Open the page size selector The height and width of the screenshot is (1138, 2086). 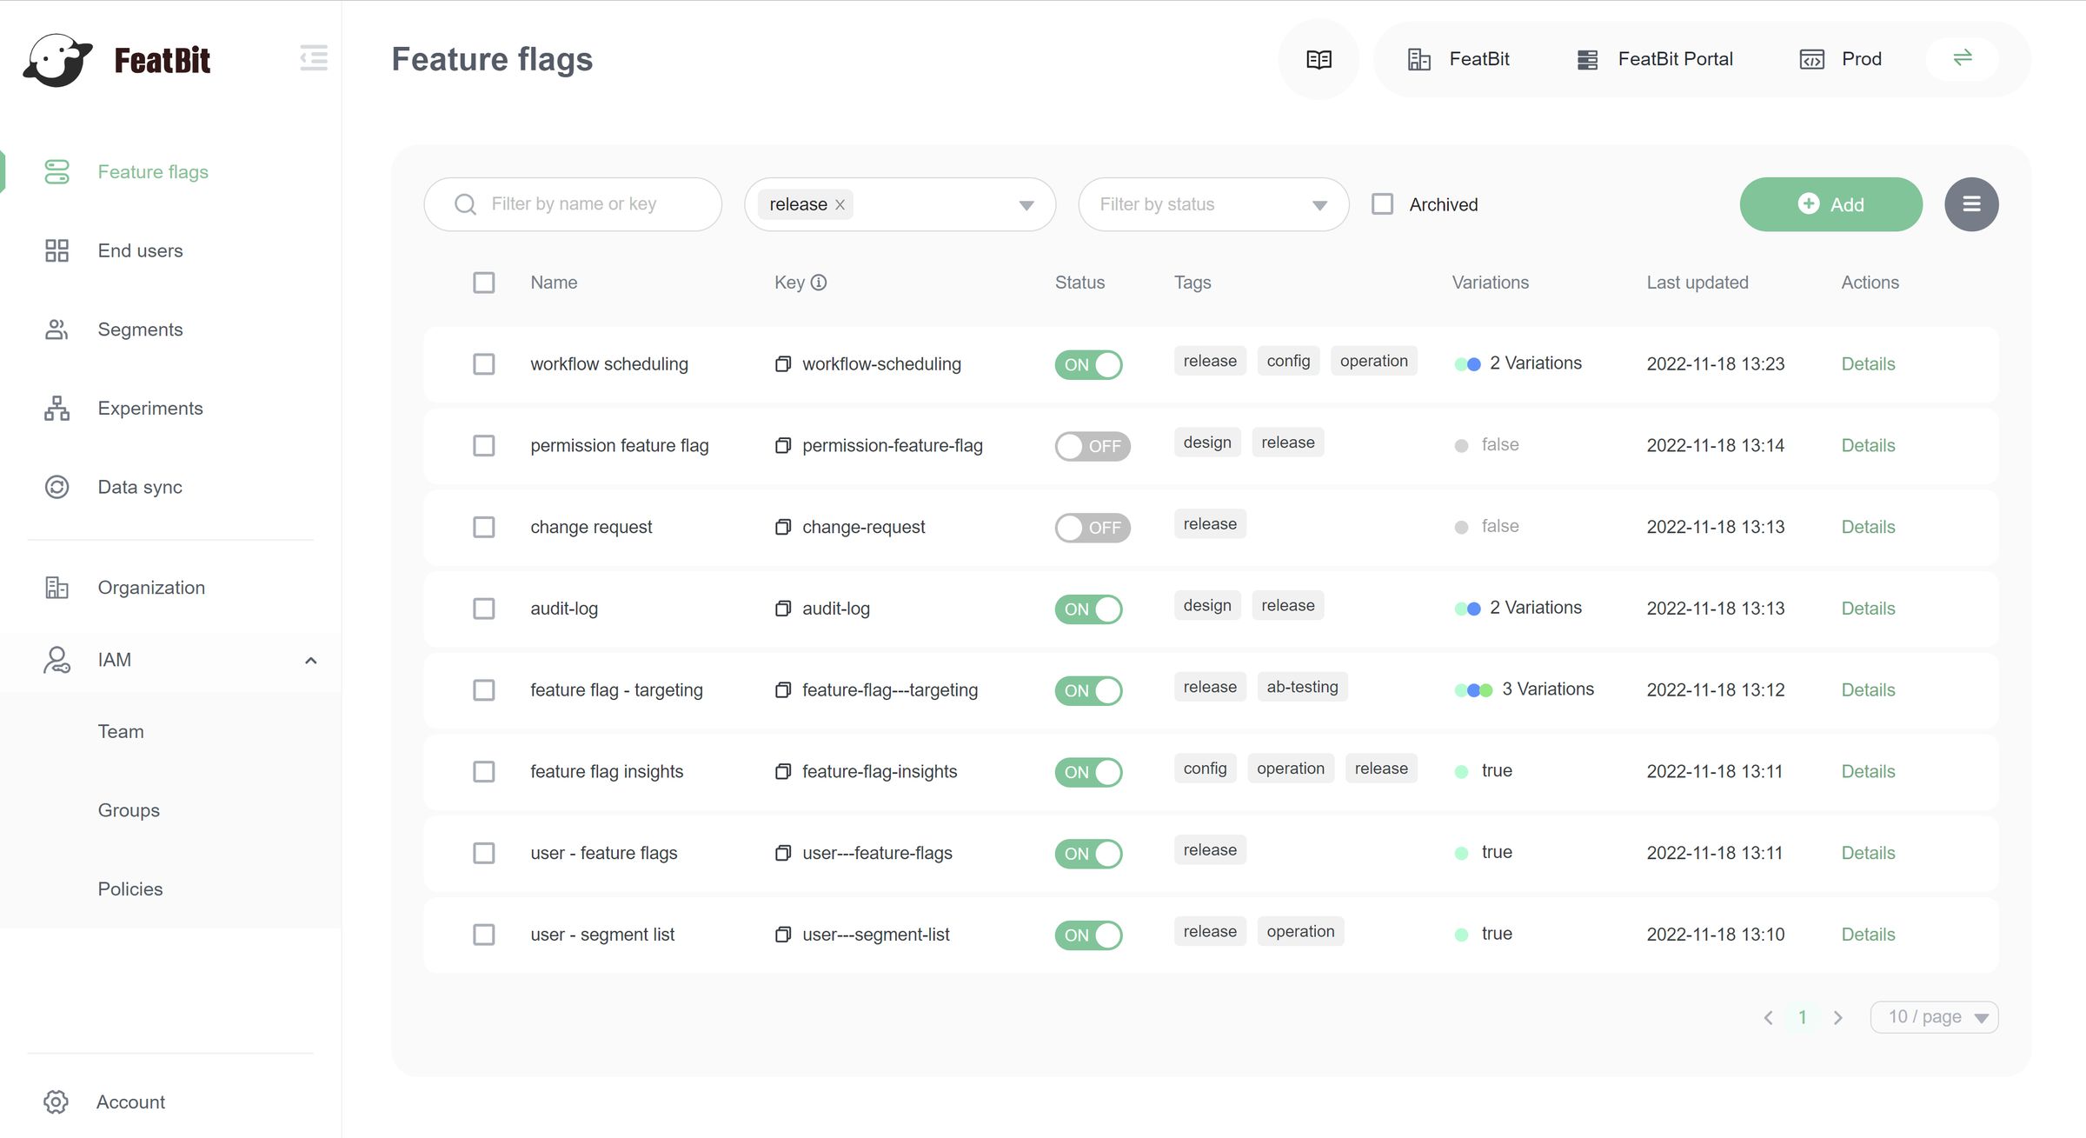coord(1934,1016)
